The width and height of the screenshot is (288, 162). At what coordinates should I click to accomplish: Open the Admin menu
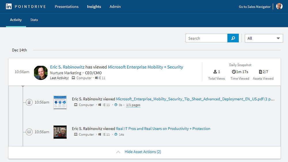tap(115, 7)
